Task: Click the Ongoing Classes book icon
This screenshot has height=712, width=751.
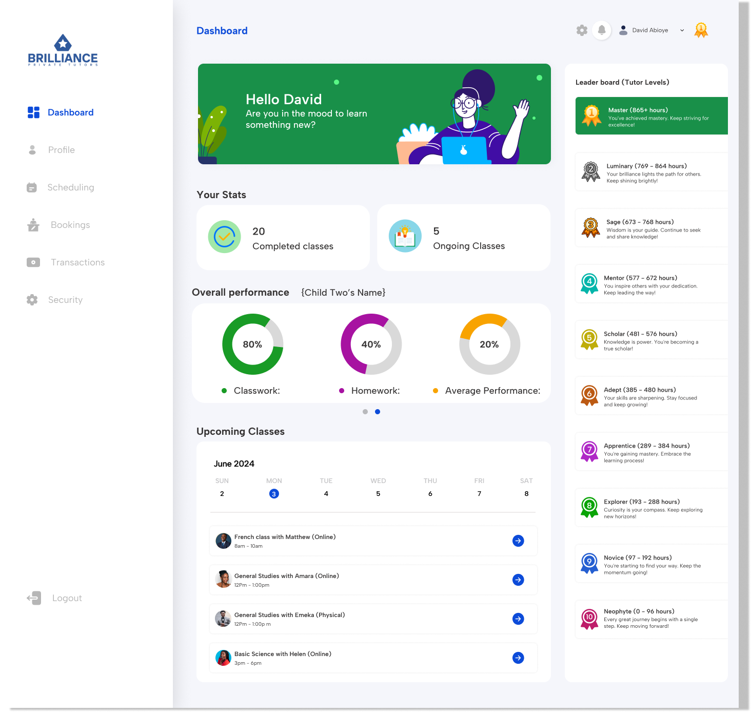Action: coord(405,236)
